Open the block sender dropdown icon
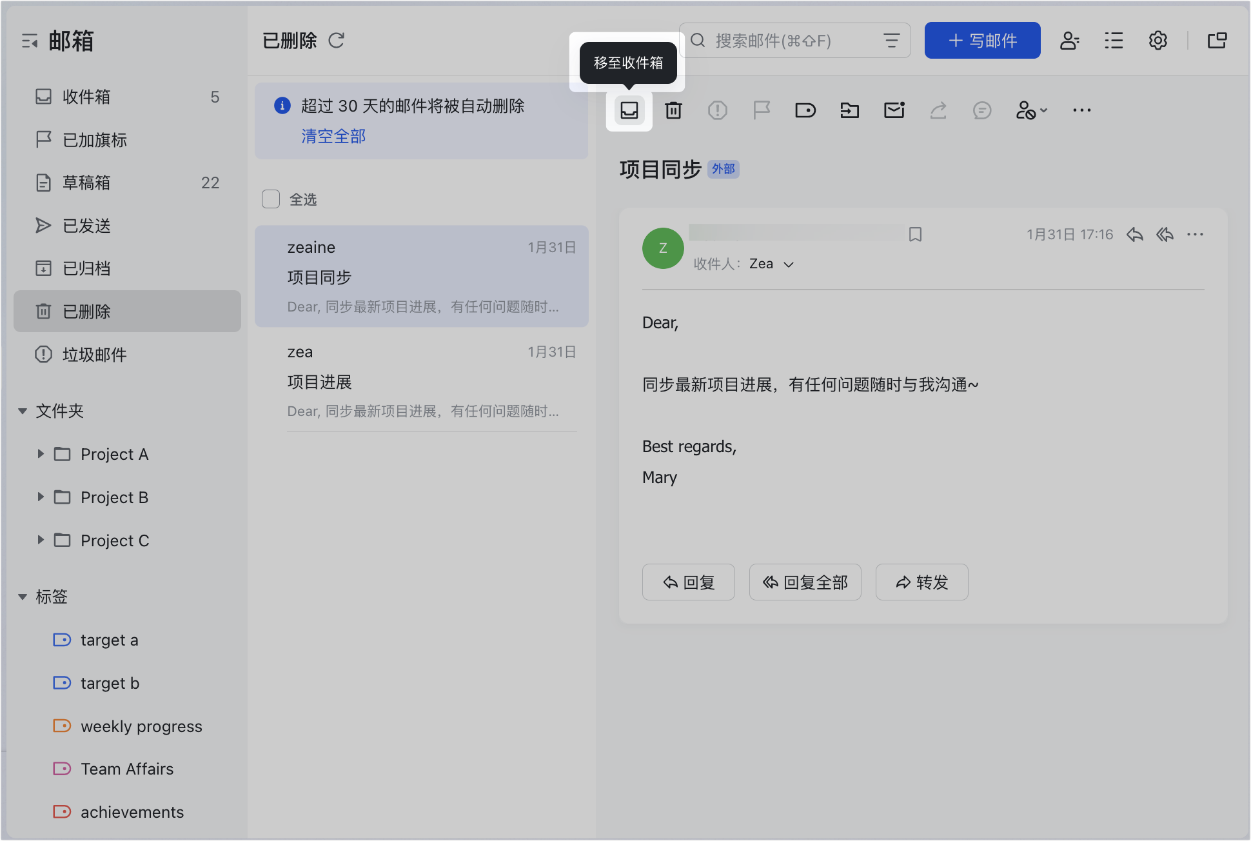 (1031, 110)
